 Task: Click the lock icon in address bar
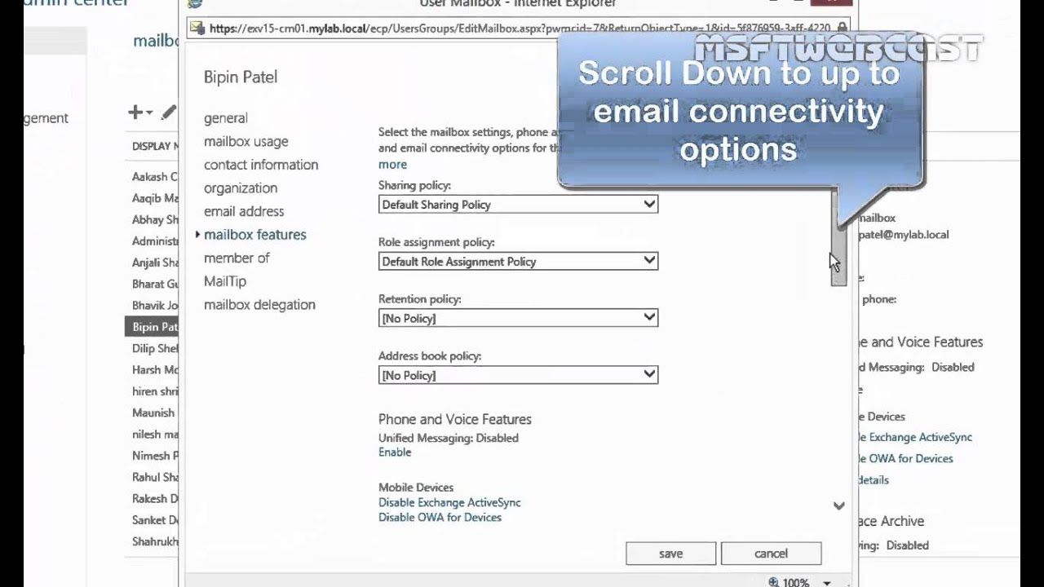click(842, 28)
